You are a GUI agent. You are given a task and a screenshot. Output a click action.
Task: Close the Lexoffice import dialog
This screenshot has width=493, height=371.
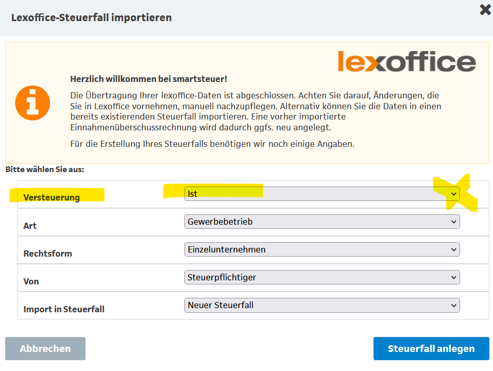click(485, 9)
